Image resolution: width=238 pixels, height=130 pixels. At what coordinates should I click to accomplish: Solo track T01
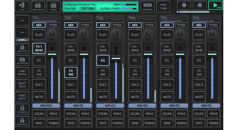(x=39, y=85)
